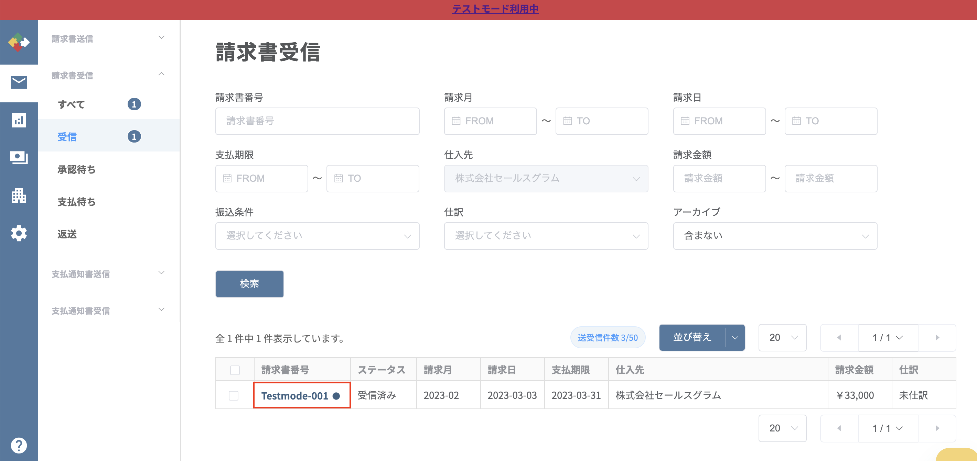The height and width of the screenshot is (461, 977).
Task: Click the 検索 button
Action: point(249,284)
